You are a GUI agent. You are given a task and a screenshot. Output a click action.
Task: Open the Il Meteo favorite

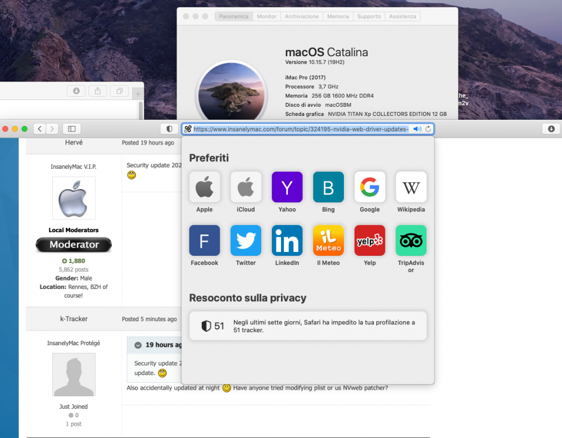[x=328, y=240]
